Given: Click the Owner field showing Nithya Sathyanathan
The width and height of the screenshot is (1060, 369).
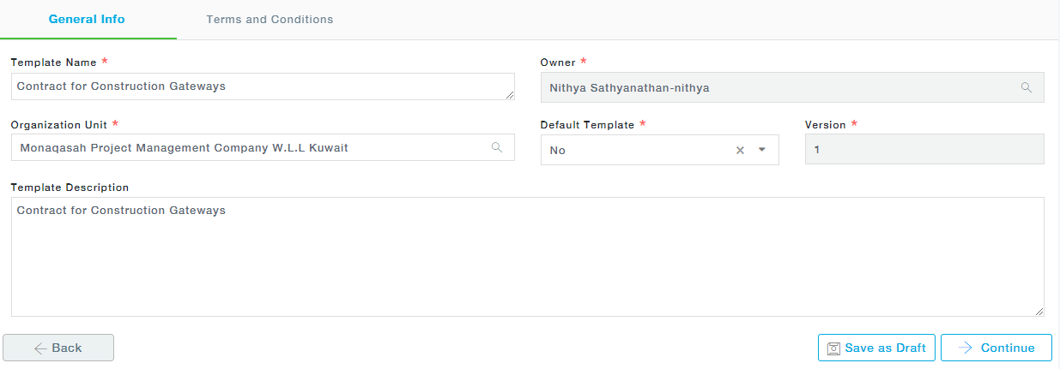Looking at the screenshot, I should pyautogui.click(x=772, y=87).
